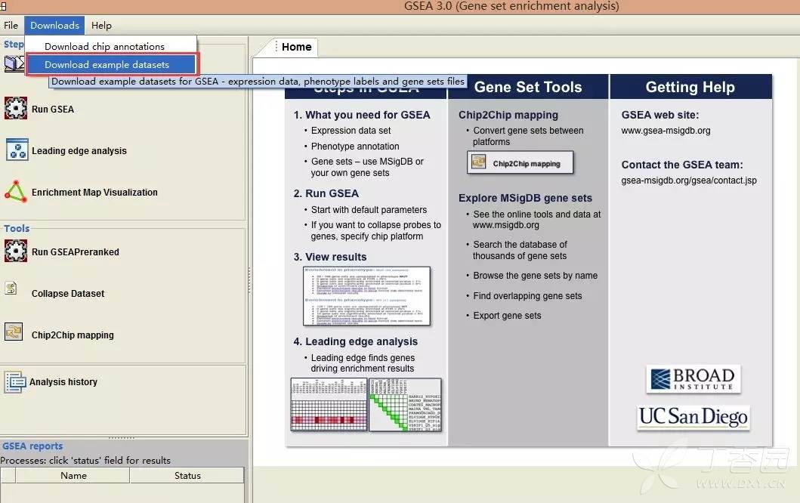Click the 'Search the database of thousands of gene sets' bullet
800x503 pixels.
pyautogui.click(x=520, y=250)
